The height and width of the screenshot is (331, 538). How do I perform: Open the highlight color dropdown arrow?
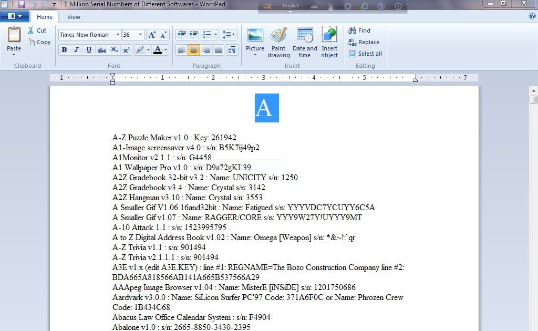click(148, 50)
